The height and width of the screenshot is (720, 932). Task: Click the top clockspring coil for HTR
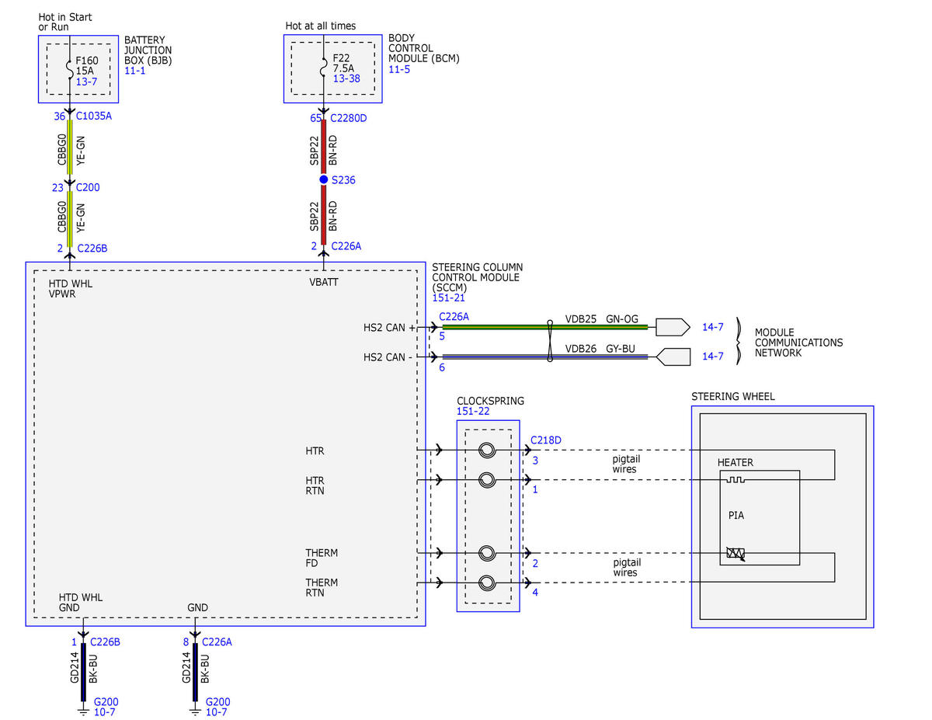487,450
